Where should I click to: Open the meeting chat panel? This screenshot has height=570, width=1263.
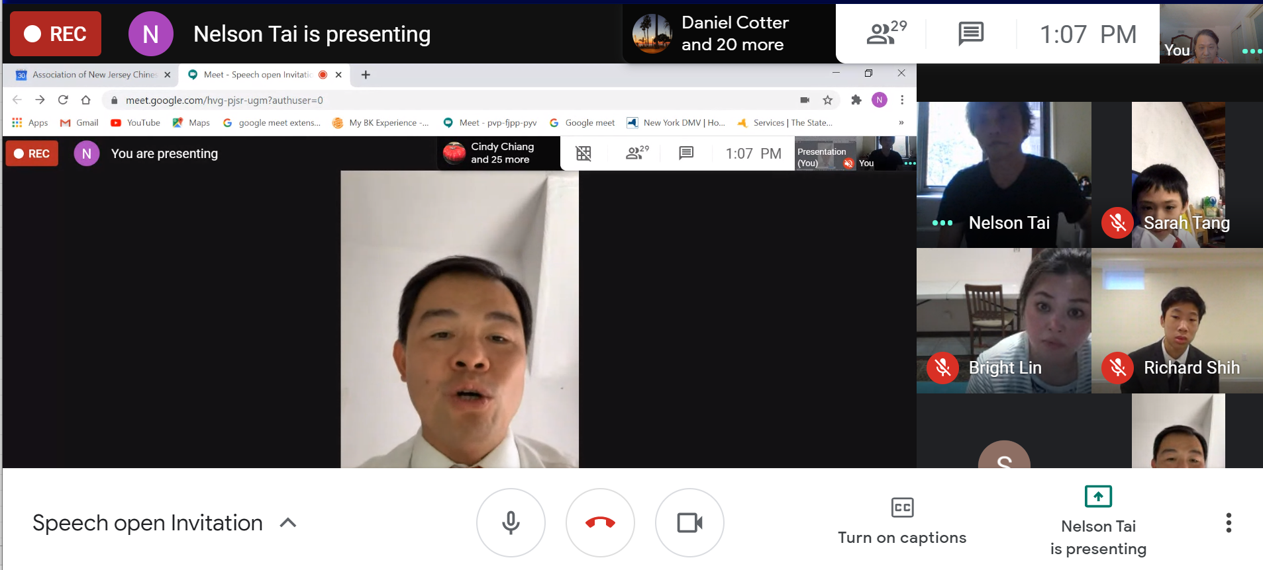pyautogui.click(x=970, y=33)
